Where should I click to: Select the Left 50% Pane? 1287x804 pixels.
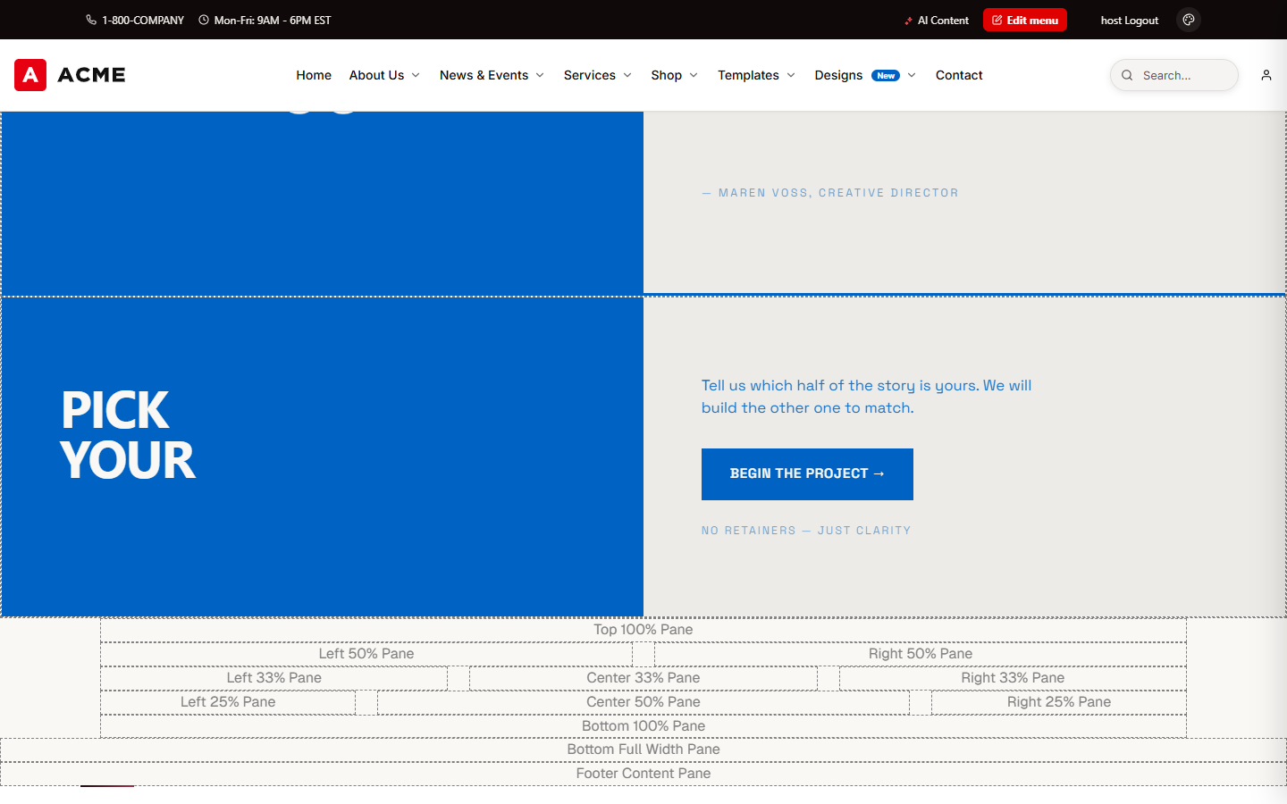click(366, 654)
